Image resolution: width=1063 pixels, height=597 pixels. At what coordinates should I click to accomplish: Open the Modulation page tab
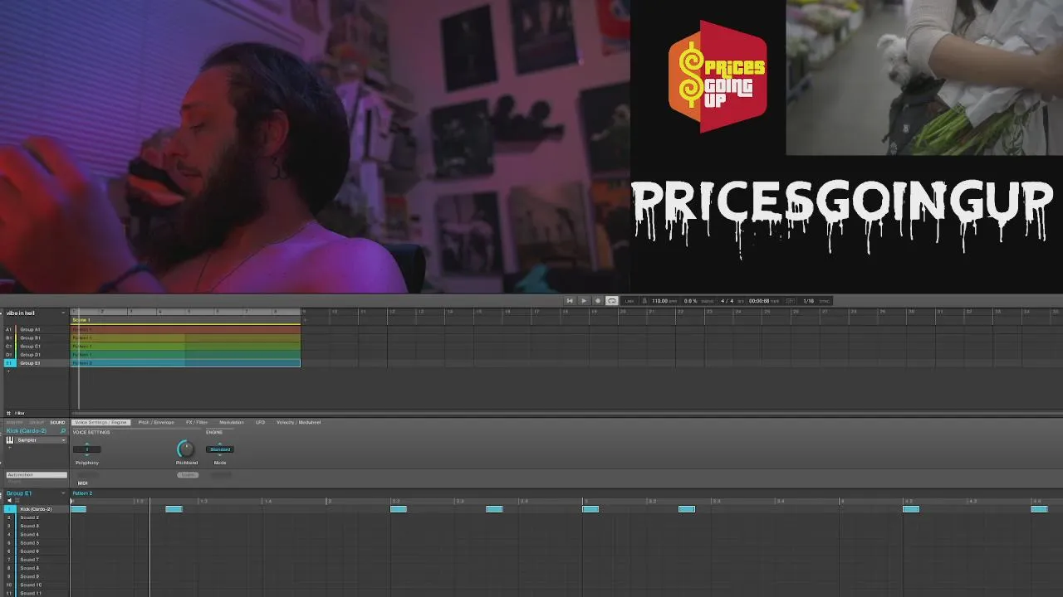[232, 422]
